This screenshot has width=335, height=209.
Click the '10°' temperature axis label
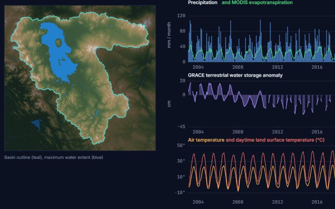[x=181, y=177]
